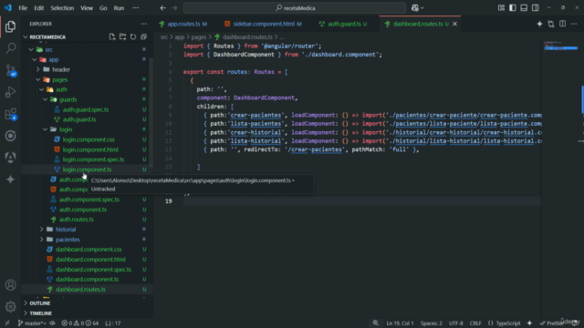
Task: Open the Extensions view
Action: [x=10, y=114]
